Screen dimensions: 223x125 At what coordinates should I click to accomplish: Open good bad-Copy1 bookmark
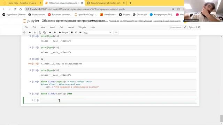[x=86, y=15]
